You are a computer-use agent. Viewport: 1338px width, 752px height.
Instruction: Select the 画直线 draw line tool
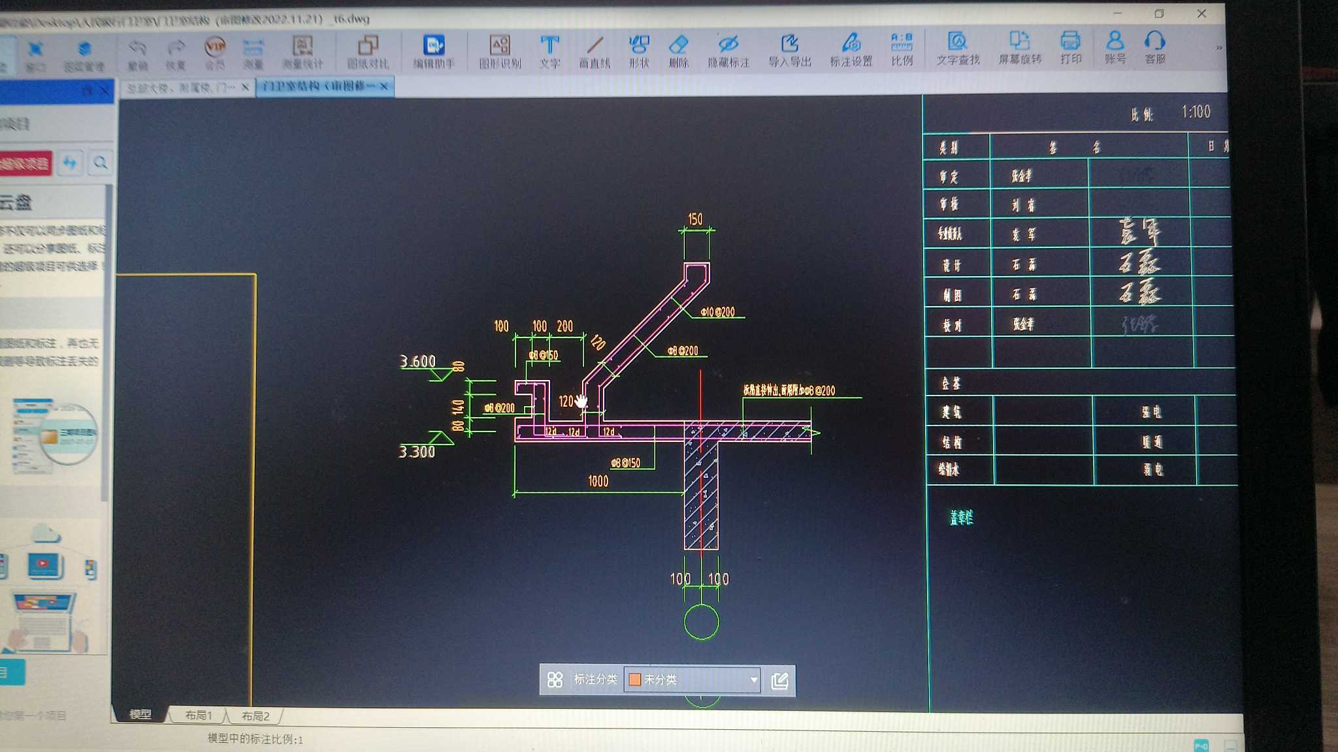(595, 51)
